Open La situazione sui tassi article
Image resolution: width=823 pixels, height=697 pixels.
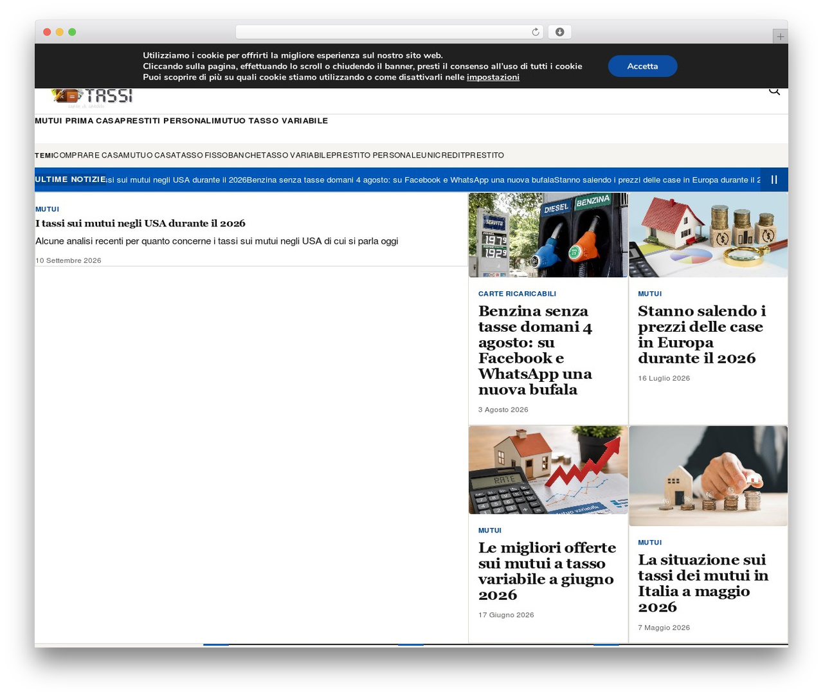703,583
